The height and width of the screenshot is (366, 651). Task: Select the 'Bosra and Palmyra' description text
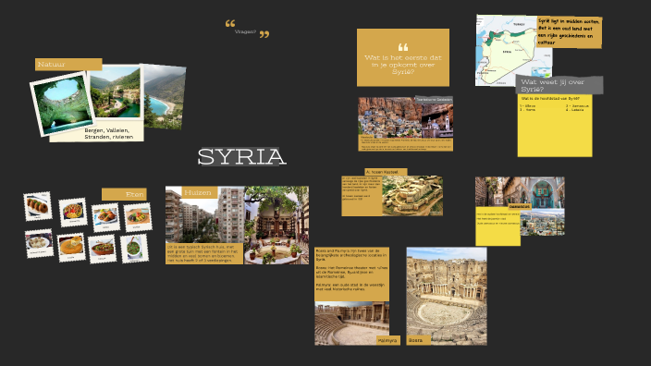[351, 274]
